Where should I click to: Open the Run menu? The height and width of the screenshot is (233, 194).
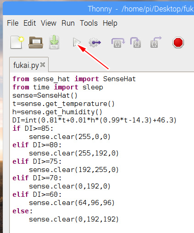68,23
